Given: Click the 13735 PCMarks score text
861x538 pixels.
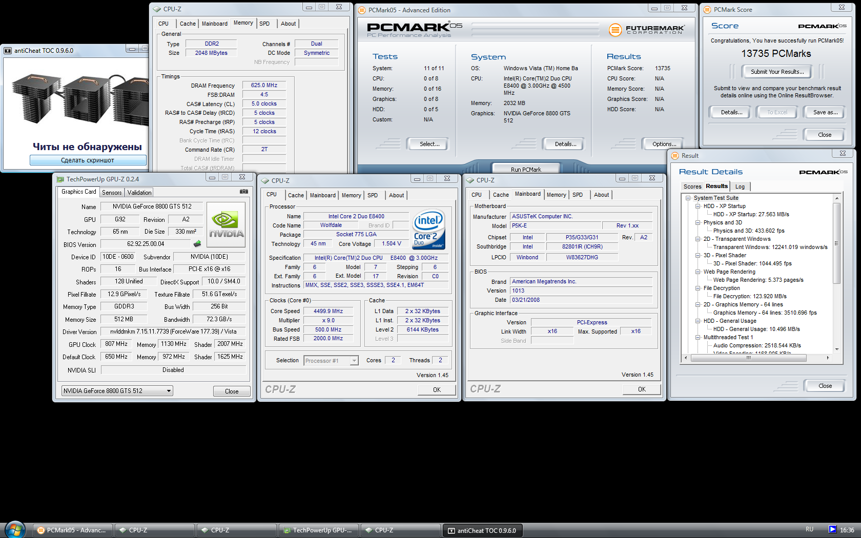Looking at the screenshot, I should (776, 54).
